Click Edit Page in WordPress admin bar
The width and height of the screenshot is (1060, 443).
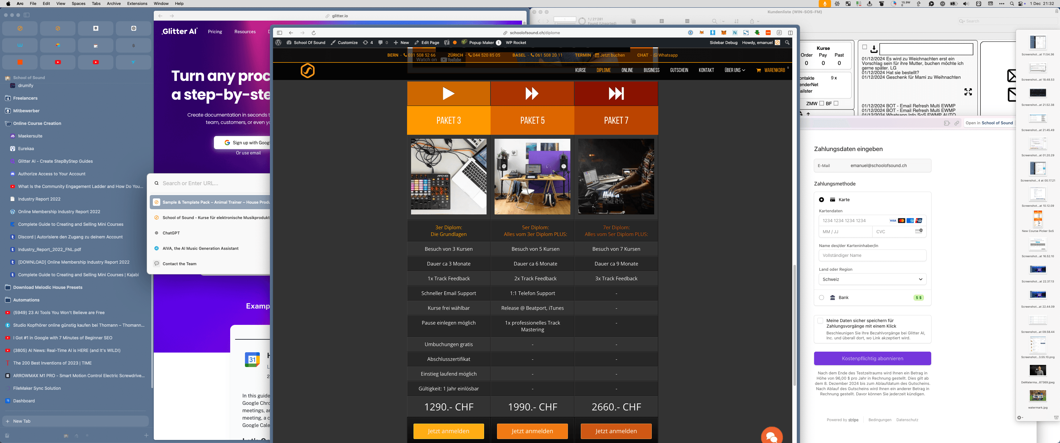tap(427, 42)
